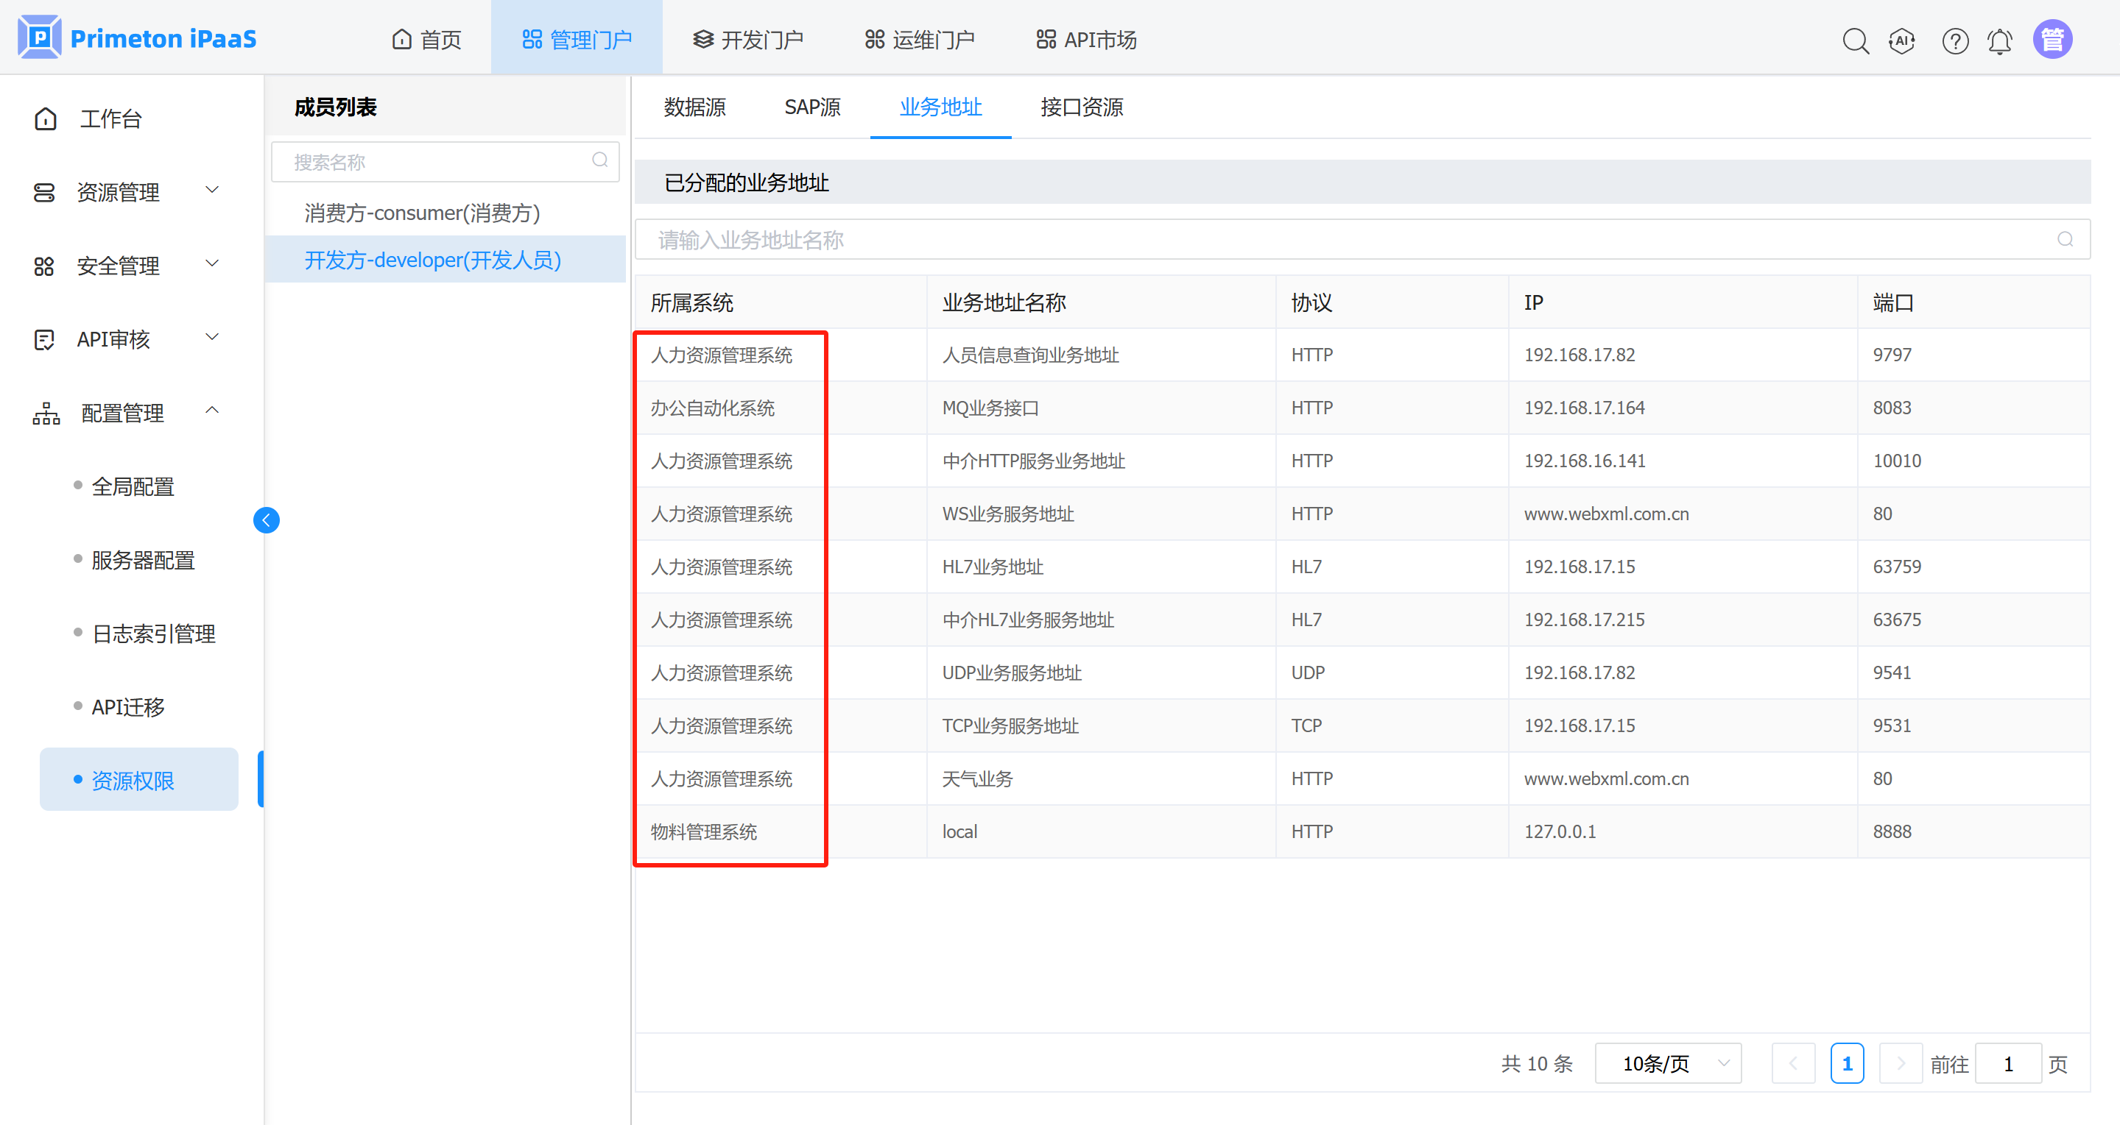Switch to the 接口资源 tab
2120x1125 pixels.
pos(1082,107)
